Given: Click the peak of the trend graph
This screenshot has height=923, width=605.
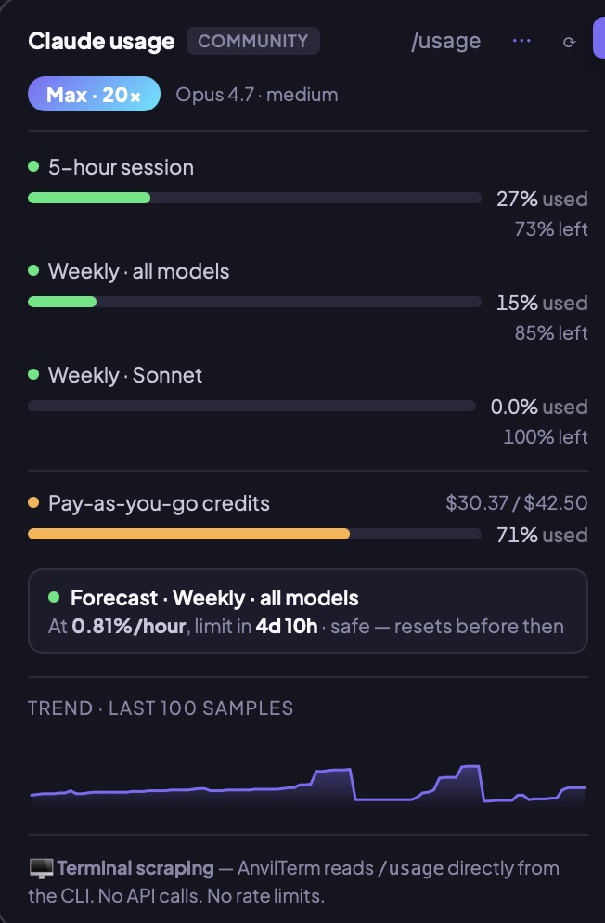Looking at the screenshot, I should point(469,769).
